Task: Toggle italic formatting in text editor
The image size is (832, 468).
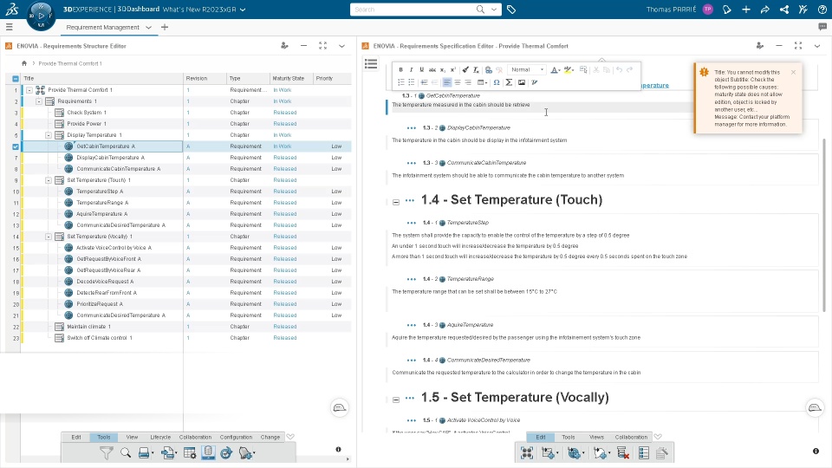Action: click(x=411, y=69)
